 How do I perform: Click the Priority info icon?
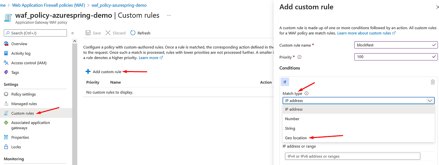pos(299,57)
